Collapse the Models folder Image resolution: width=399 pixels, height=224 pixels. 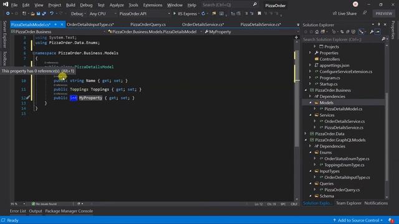pos(310,103)
